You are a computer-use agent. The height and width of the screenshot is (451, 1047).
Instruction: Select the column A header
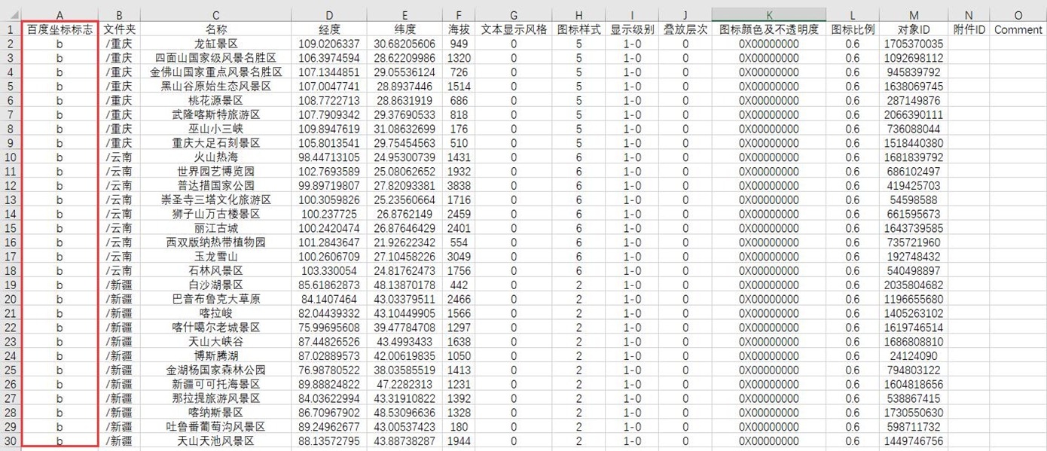[60, 15]
